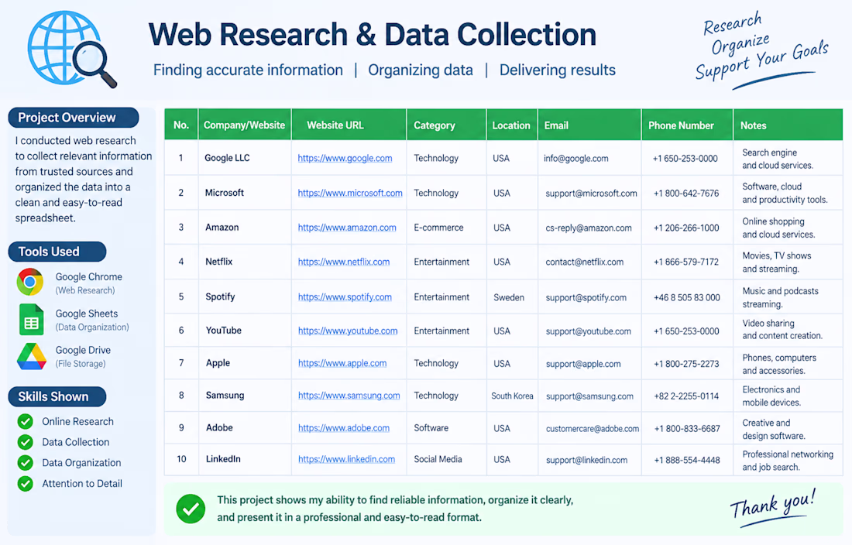Click the green checkmark beside Data Organization

[x=25, y=462]
